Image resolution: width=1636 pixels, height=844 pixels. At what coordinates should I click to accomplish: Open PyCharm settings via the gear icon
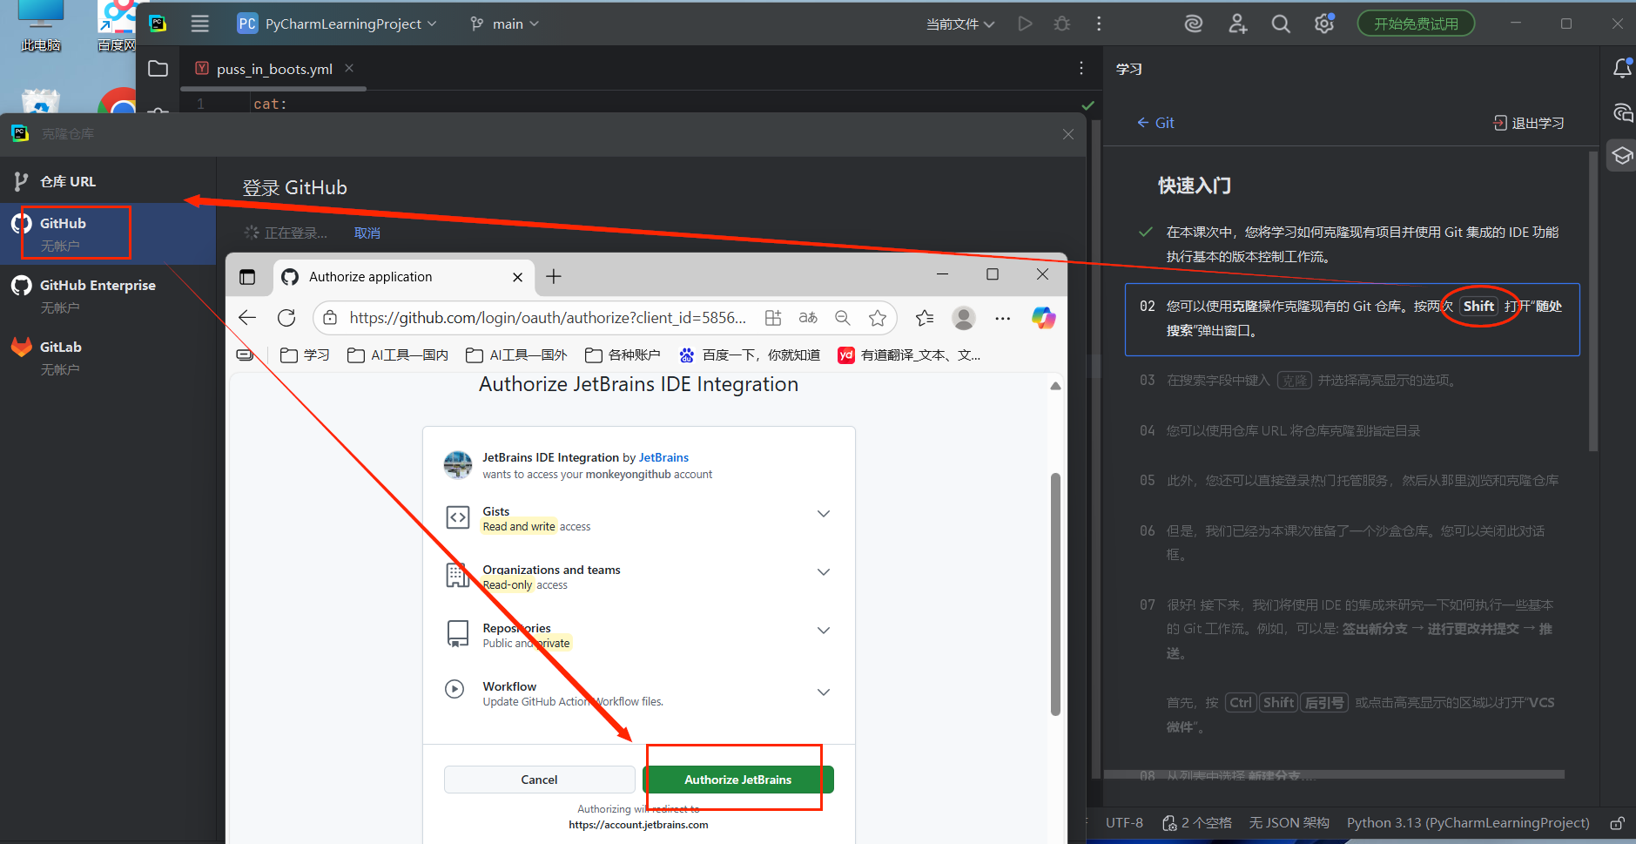click(1324, 24)
